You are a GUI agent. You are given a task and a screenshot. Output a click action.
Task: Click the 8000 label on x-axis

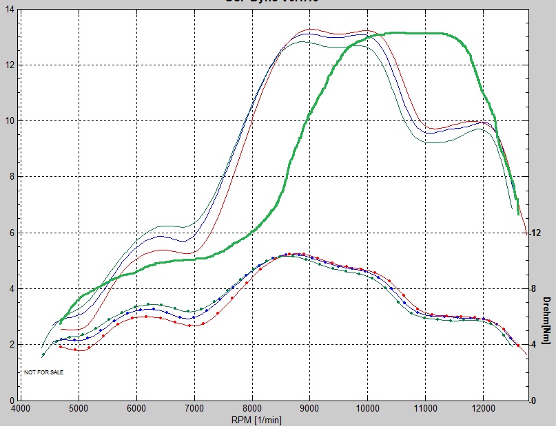click(x=252, y=407)
